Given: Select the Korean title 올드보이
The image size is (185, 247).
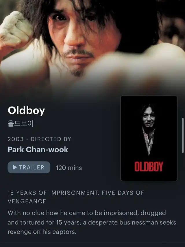Looking at the screenshot, I should pyautogui.click(x=21, y=124).
